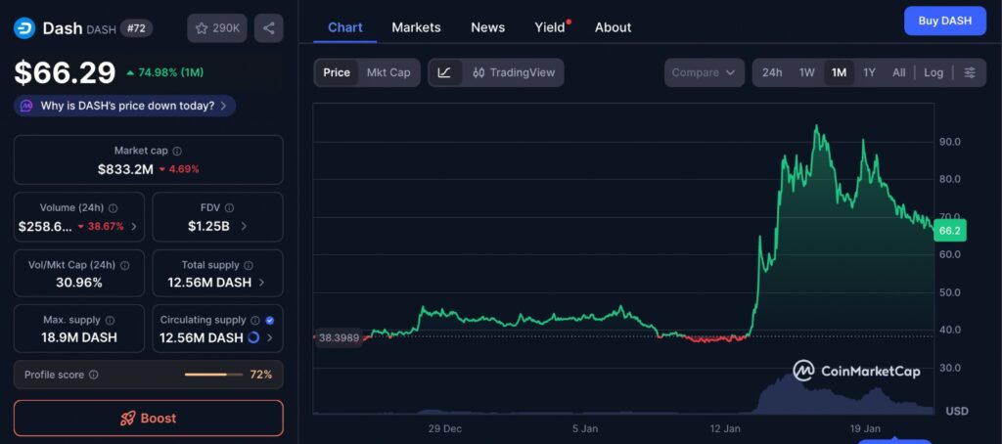Viewport: 1002px width, 444px height.
Task: Click the 30.96% Vol/Mkt Cap value
Action: 79,283
